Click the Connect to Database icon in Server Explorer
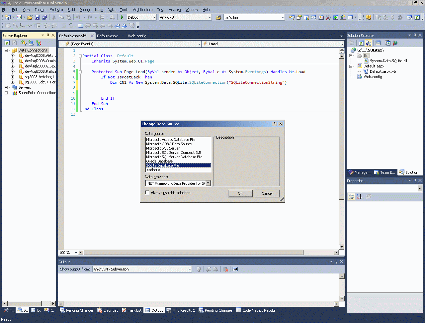The height and width of the screenshot is (323, 425). (x=24, y=43)
